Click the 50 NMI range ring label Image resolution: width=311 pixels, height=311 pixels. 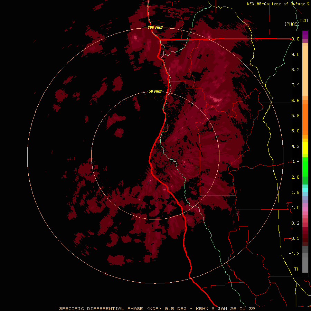[x=155, y=91]
